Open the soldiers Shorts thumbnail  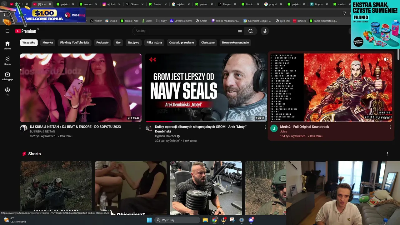(x=56, y=188)
